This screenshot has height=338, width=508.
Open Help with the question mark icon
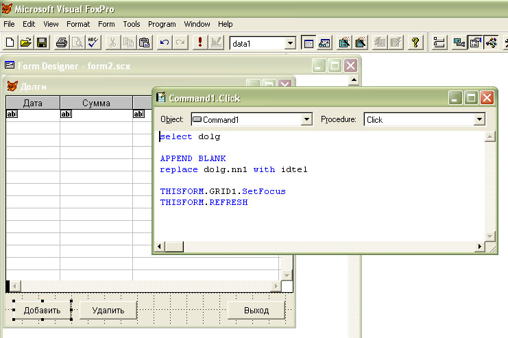(415, 43)
